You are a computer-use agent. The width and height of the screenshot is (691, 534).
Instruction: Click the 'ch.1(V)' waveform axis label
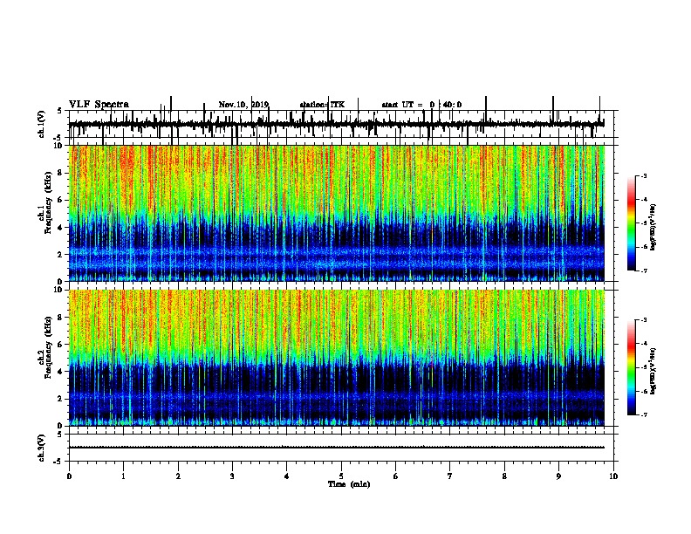[x=42, y=124]
